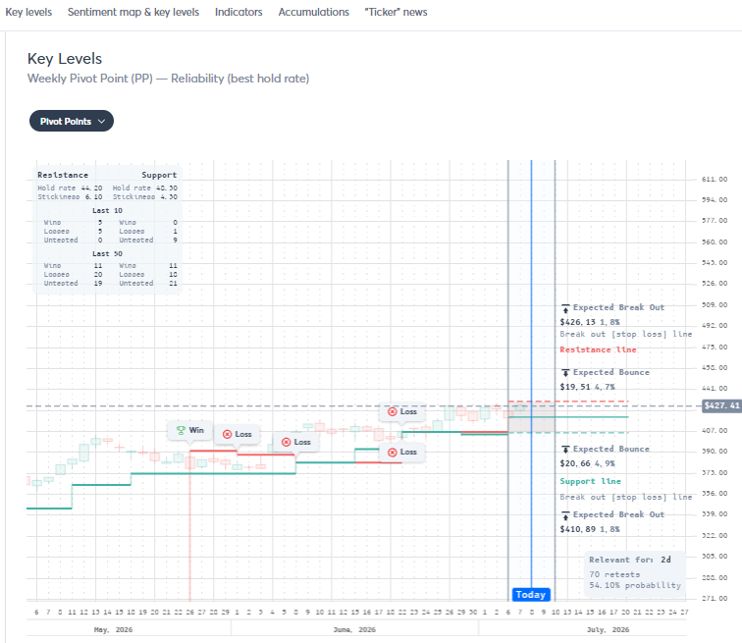Click the Last 10 heading

[107, 210]
